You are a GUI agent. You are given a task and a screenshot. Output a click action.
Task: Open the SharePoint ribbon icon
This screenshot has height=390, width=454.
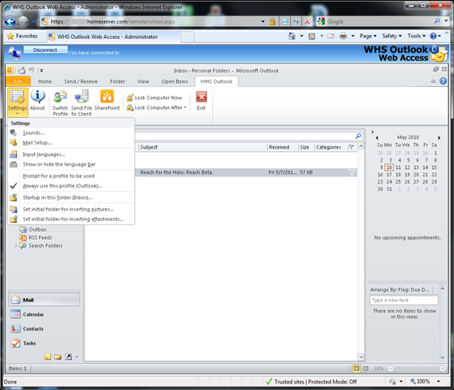tap(107, 100)
